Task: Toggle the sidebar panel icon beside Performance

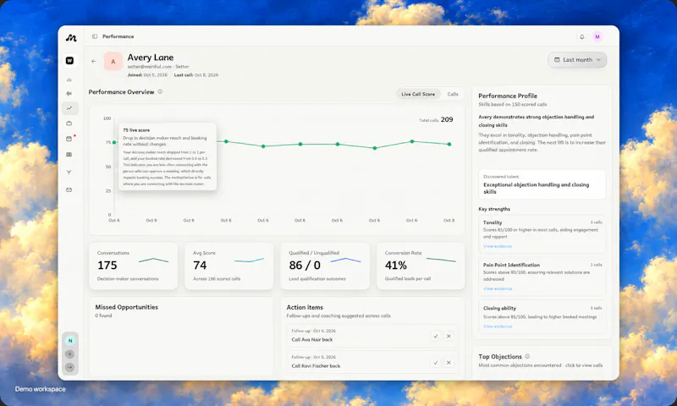Action: 95,36
